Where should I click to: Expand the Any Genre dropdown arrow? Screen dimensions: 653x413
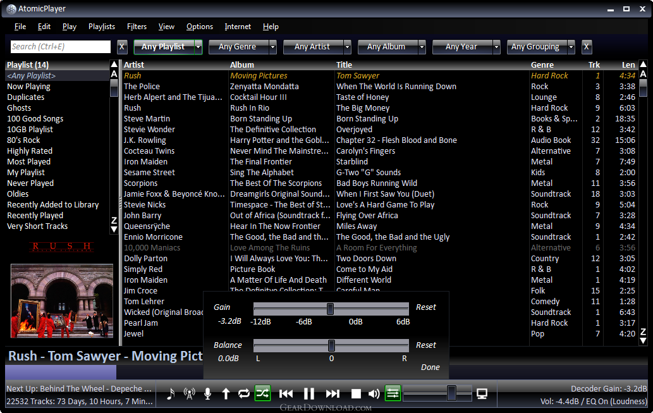(x=273, y=47)
